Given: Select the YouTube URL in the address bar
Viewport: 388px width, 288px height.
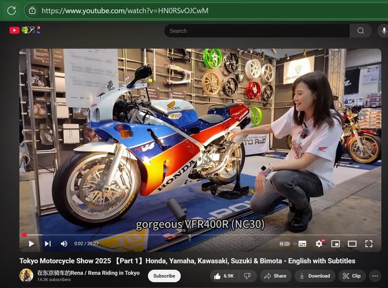Looking at the screenshot, I should pyautogui.click(x=125, y=10).
